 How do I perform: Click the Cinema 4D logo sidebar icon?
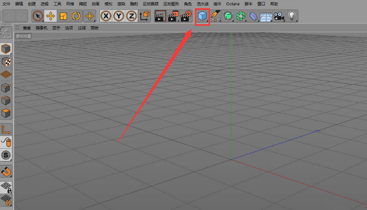pos(6,32)
